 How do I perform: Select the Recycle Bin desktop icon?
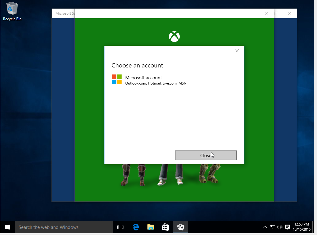[x=12, y=11]
